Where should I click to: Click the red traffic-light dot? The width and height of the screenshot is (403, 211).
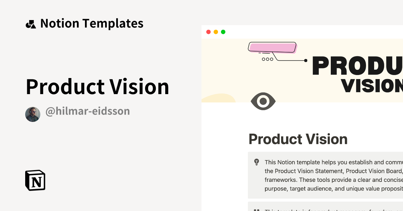pos(209,32)
